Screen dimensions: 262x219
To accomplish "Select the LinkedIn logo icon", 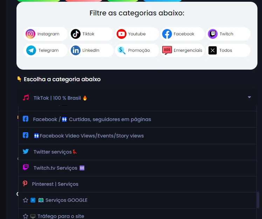I will pyautogui.click(x=76, y=50).
